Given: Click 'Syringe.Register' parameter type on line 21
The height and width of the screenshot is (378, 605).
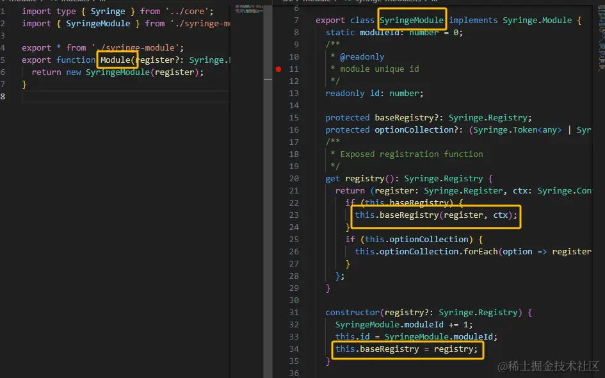Looking at the screenshot, I should click(x=464, y=191).
